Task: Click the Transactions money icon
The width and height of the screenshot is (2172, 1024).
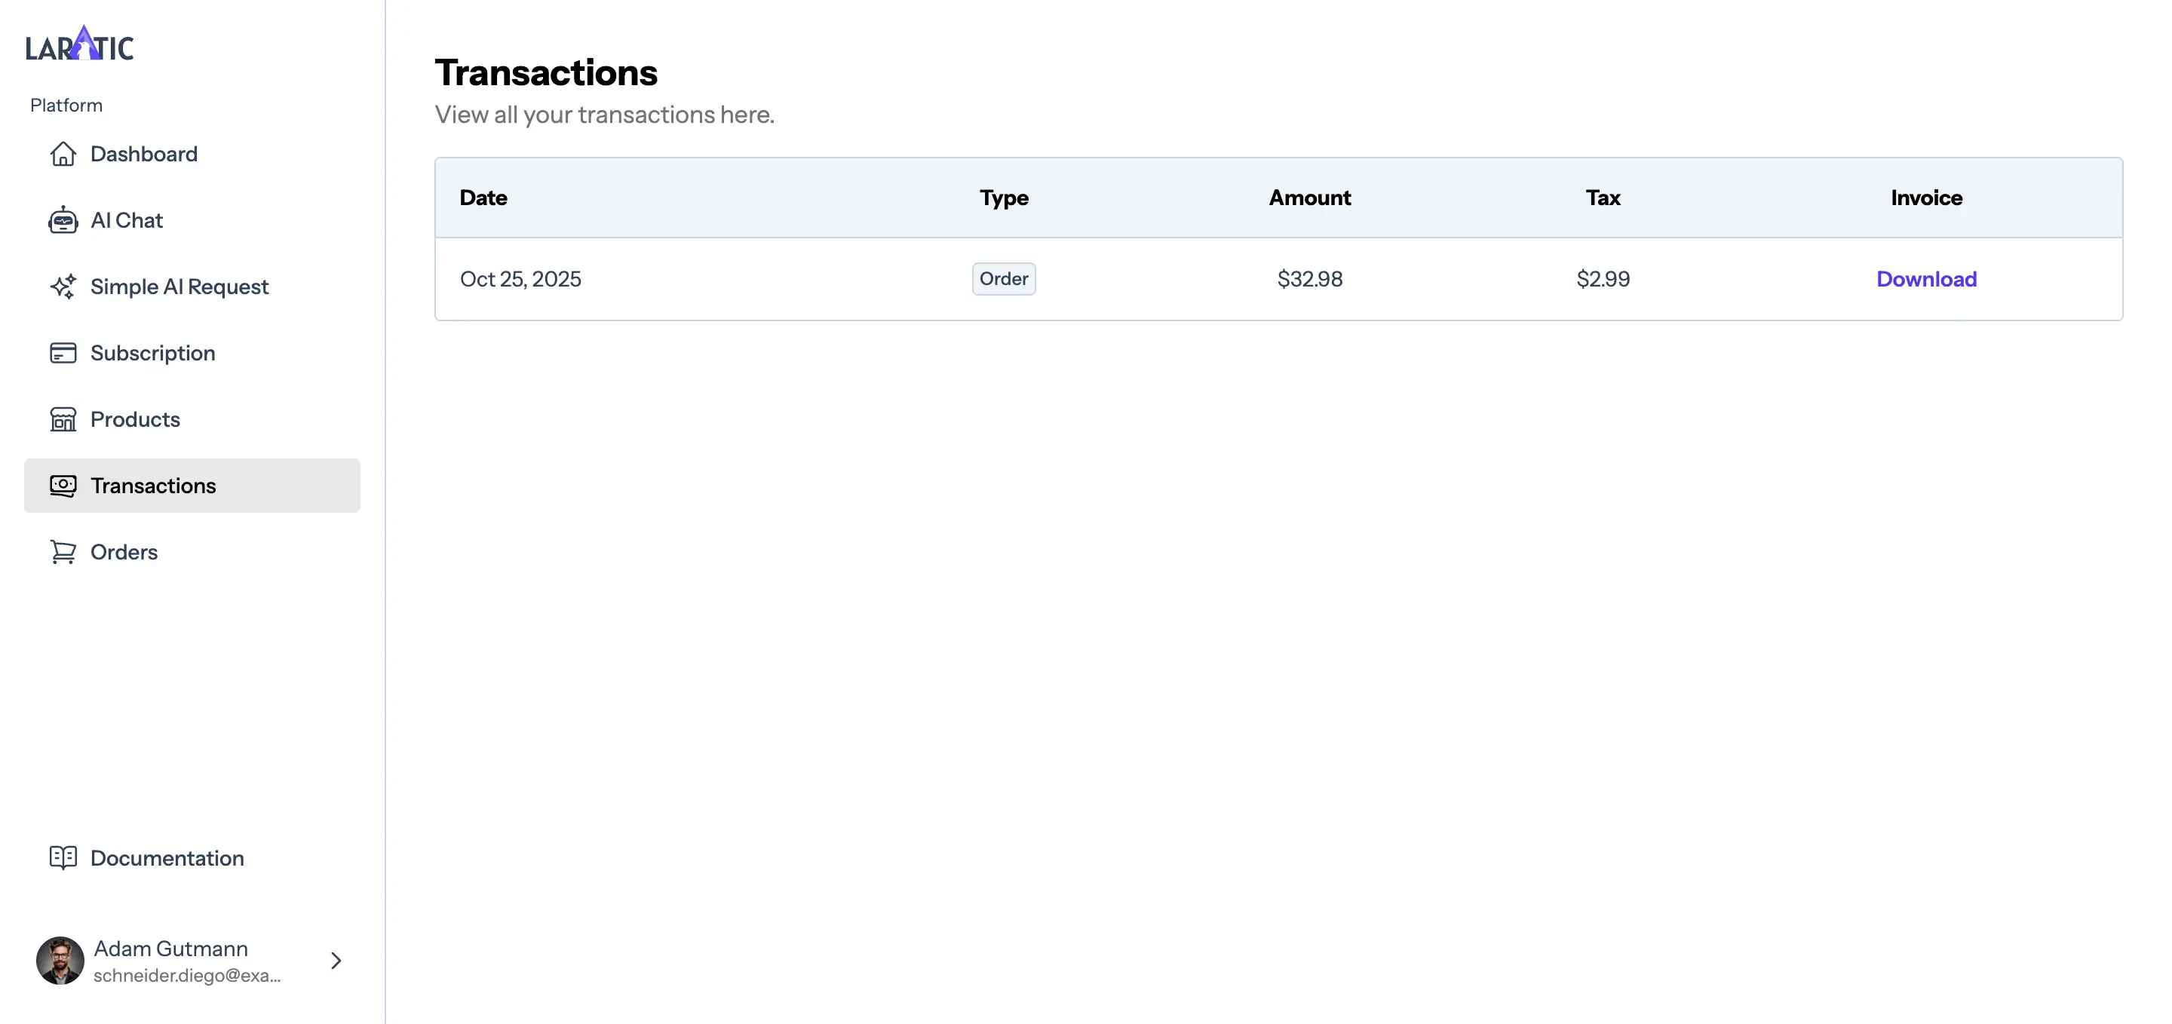Action: click(63, 486)
